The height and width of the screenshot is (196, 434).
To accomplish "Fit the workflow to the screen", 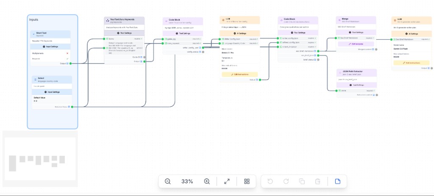I will tap(227, 181).
